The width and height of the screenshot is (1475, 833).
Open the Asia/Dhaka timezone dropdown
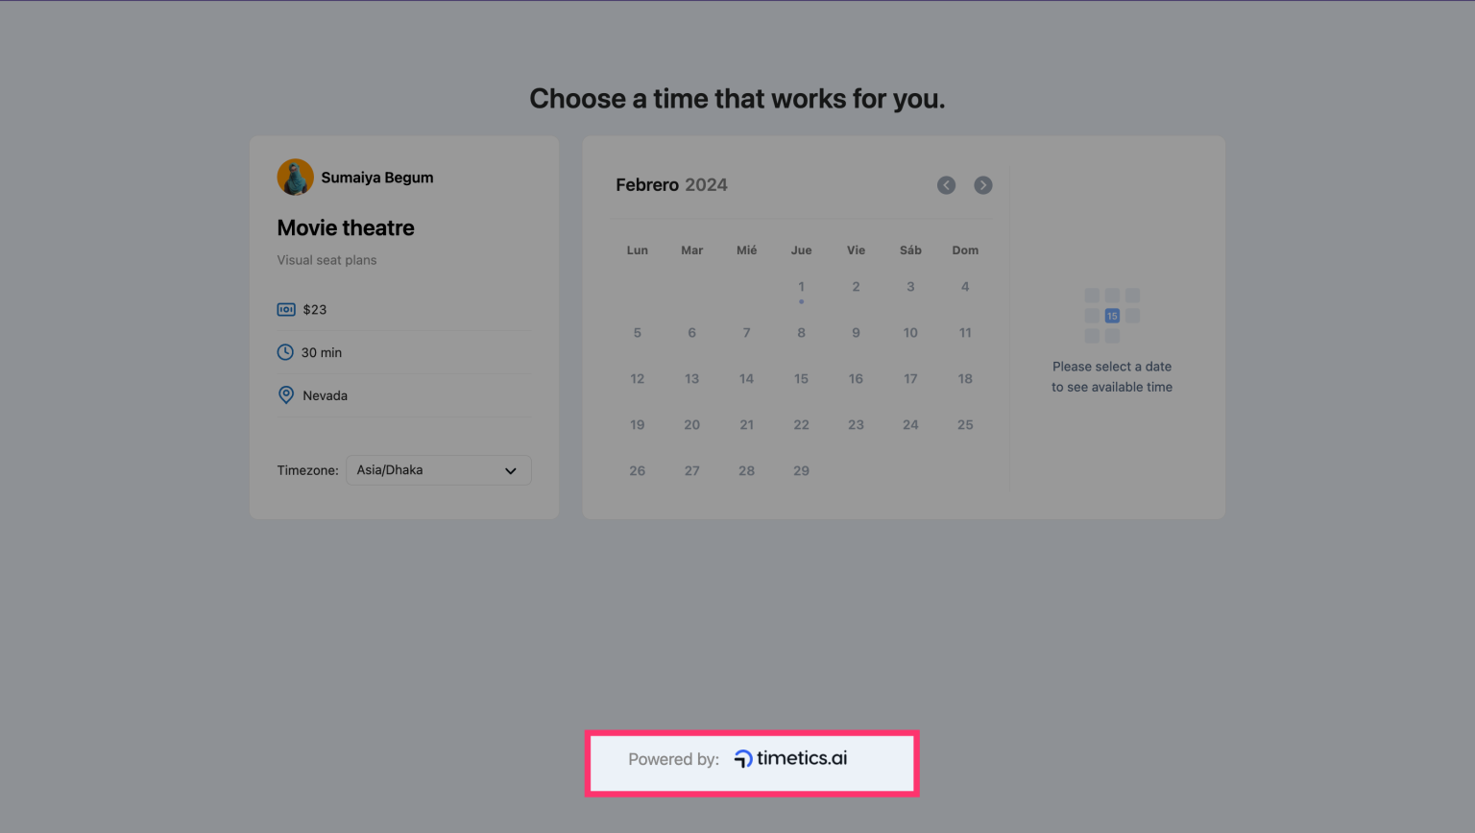tap(438, 470)
